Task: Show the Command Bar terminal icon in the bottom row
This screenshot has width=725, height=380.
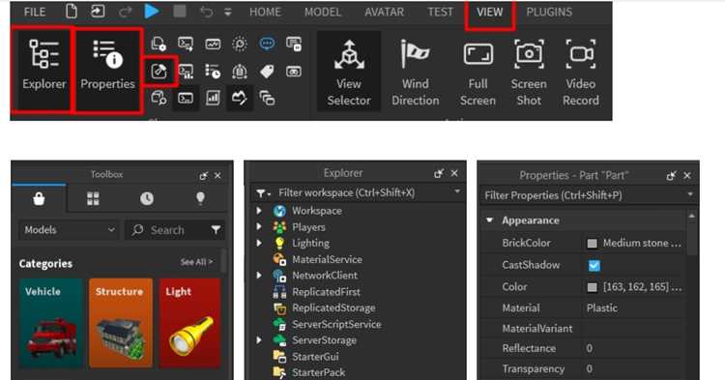Action: point(186,98)
